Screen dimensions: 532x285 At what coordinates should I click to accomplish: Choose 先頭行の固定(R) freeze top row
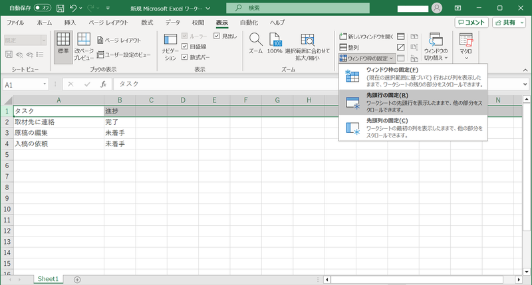[413, 102]
